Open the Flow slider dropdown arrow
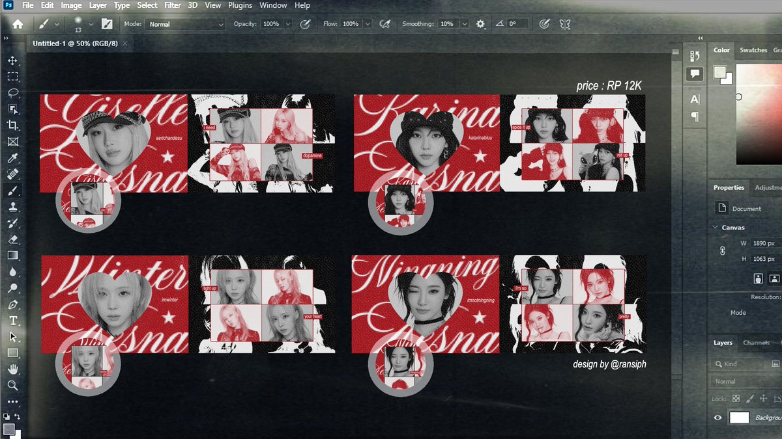 (368, 23)
